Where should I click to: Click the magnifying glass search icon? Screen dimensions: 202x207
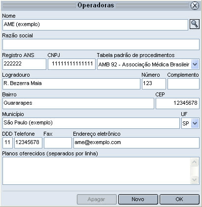pyautogui.click(x=195, y=24)
